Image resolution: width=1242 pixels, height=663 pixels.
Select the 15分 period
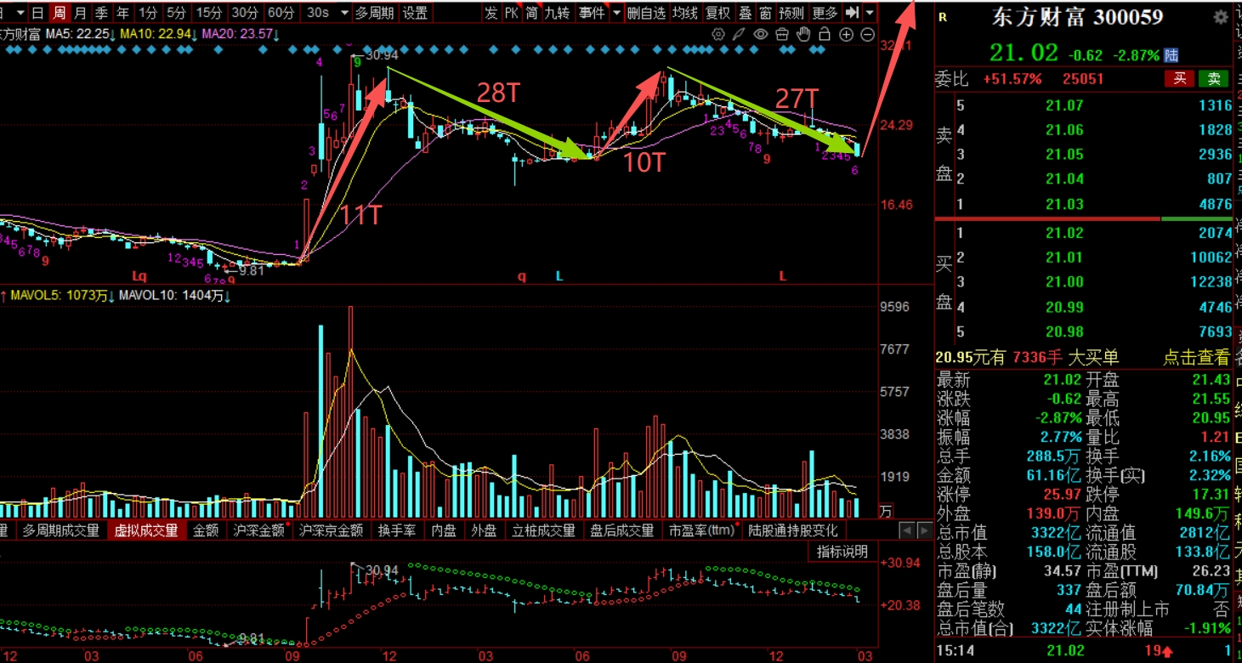click(209, 13)
